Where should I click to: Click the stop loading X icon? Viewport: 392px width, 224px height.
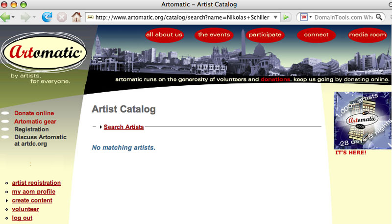(x=62, y=17)
